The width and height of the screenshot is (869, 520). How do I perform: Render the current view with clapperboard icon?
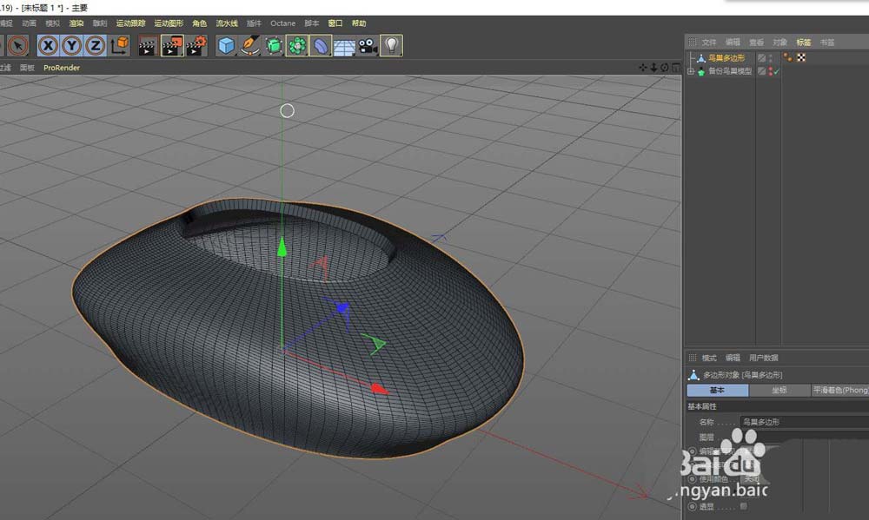(x=148, y=45)
